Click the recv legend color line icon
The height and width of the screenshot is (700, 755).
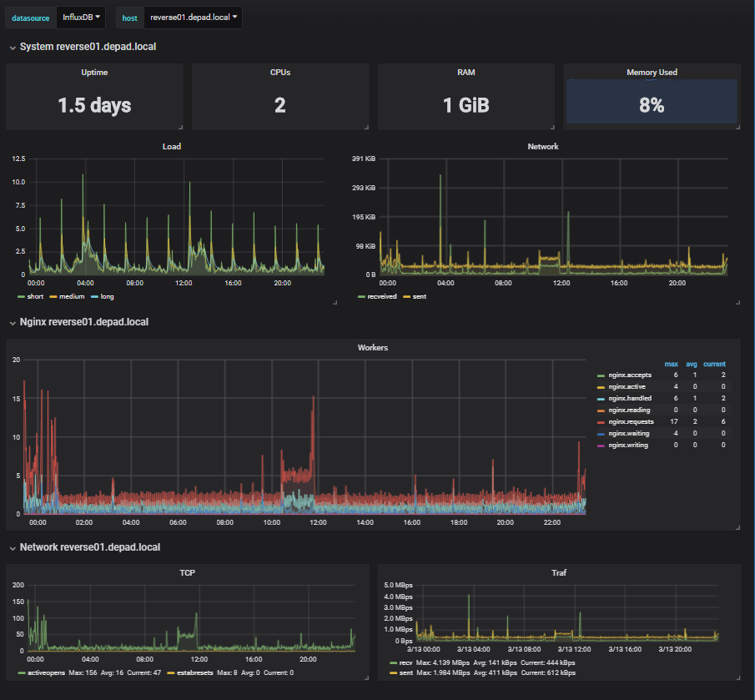(x=394, y=663)
